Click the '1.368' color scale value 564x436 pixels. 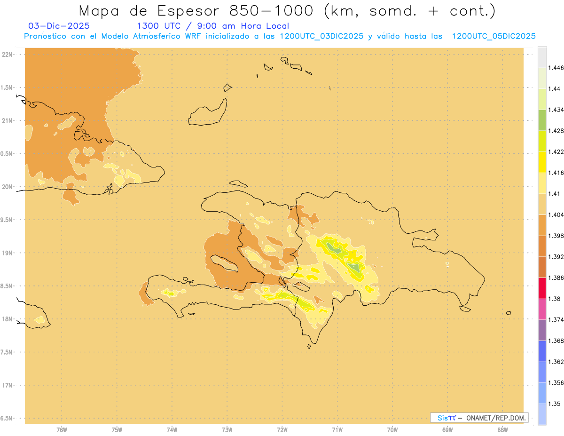(x=556, y=341)
